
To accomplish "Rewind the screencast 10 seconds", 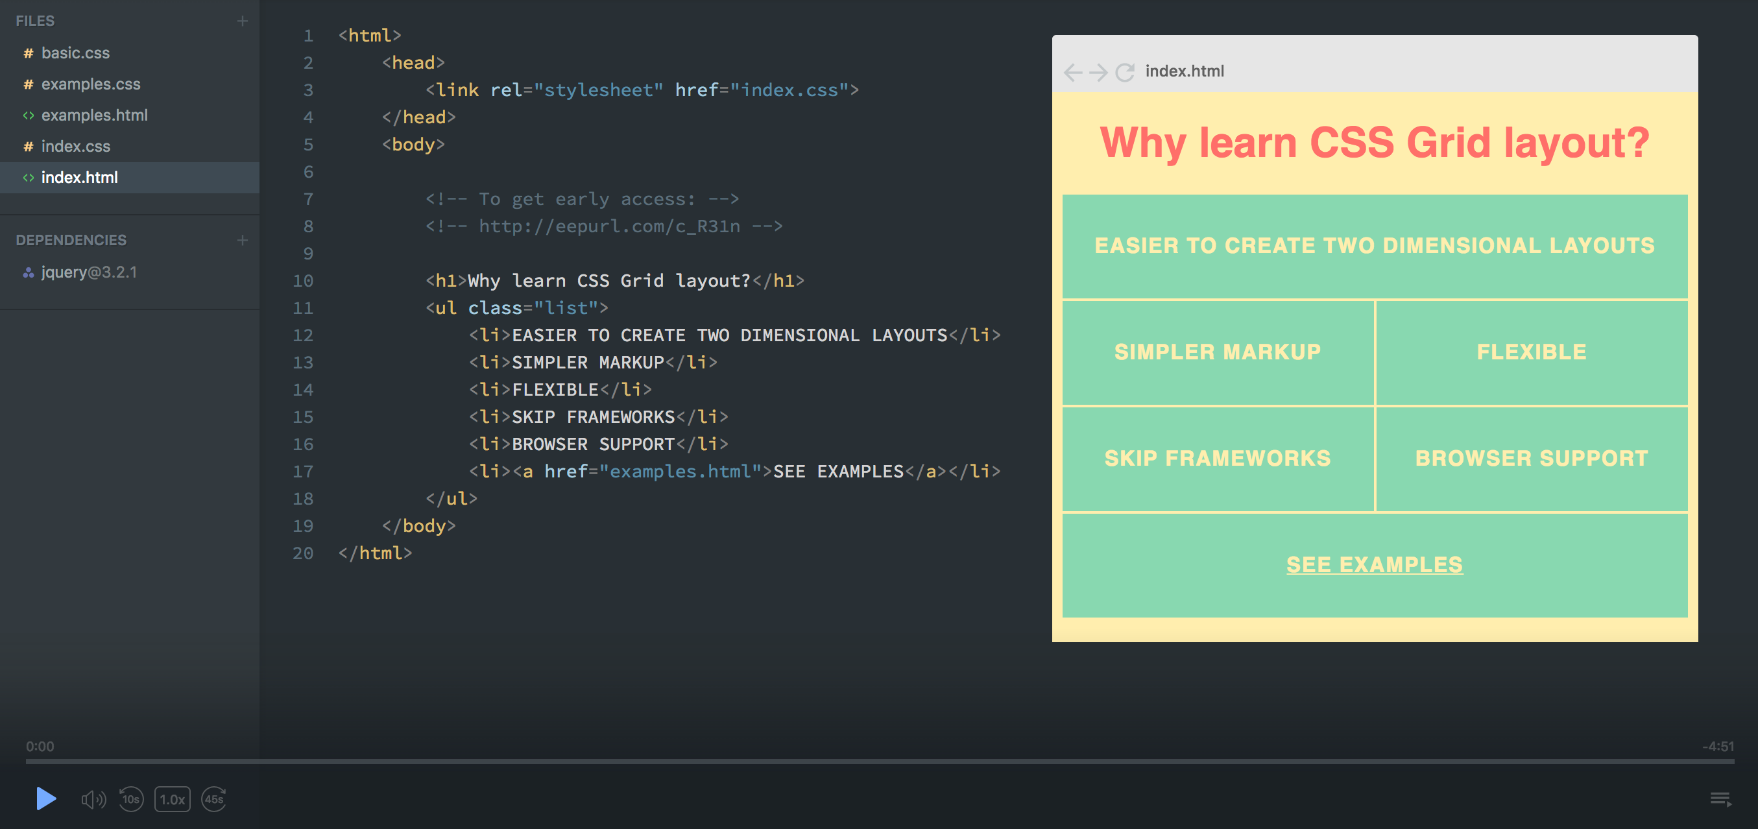I will (131, 799).
